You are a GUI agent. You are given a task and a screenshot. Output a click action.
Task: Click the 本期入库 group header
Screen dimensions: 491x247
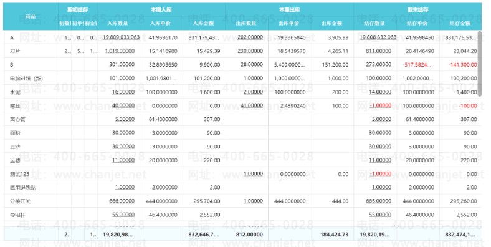point(161,10)
